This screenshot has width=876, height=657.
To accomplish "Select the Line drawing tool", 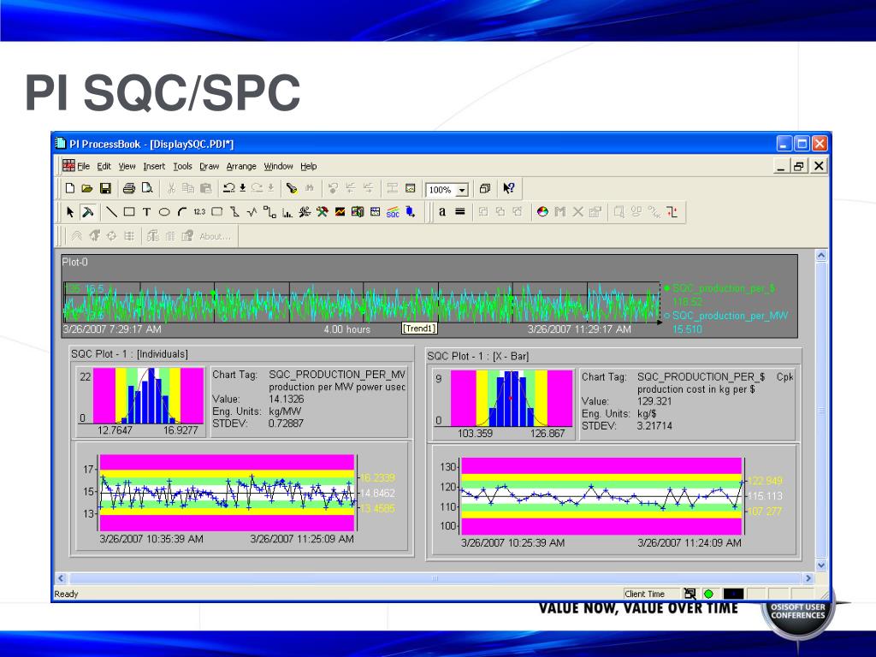I will pos(111,212).
